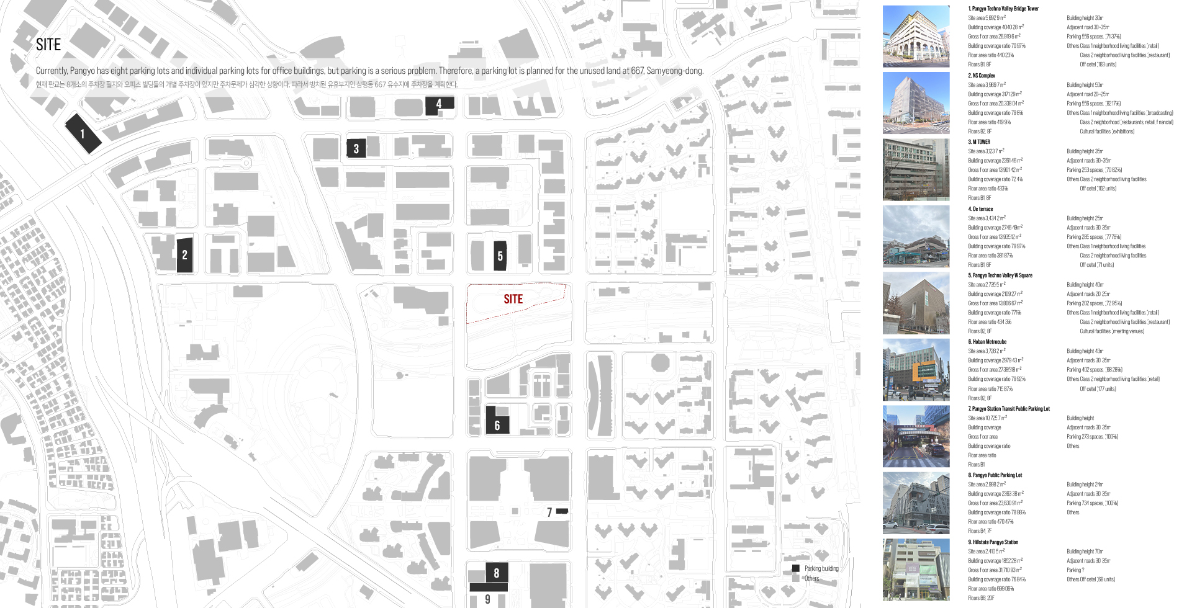Open the Hoban Metrocube photo thumbnail
The width and height of the screenshot is (1192, 608).
916,370
